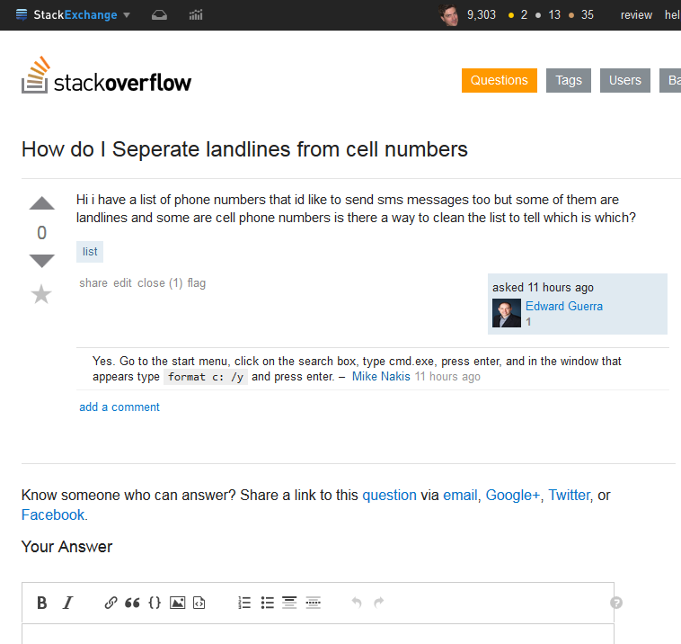The image size is (681, 644).
Task: Downvote the landlines question
Action: pos(42,261)
